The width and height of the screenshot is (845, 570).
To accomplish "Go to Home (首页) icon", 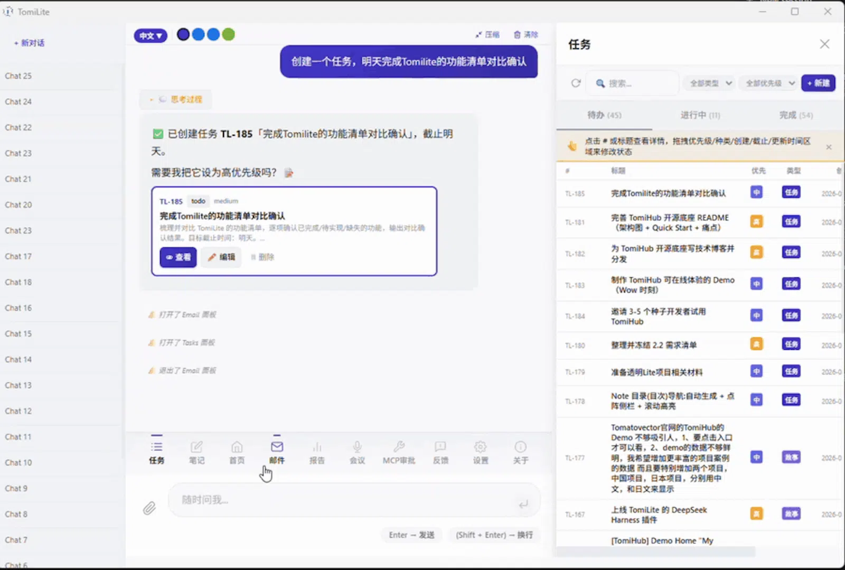I will [237, 447].
